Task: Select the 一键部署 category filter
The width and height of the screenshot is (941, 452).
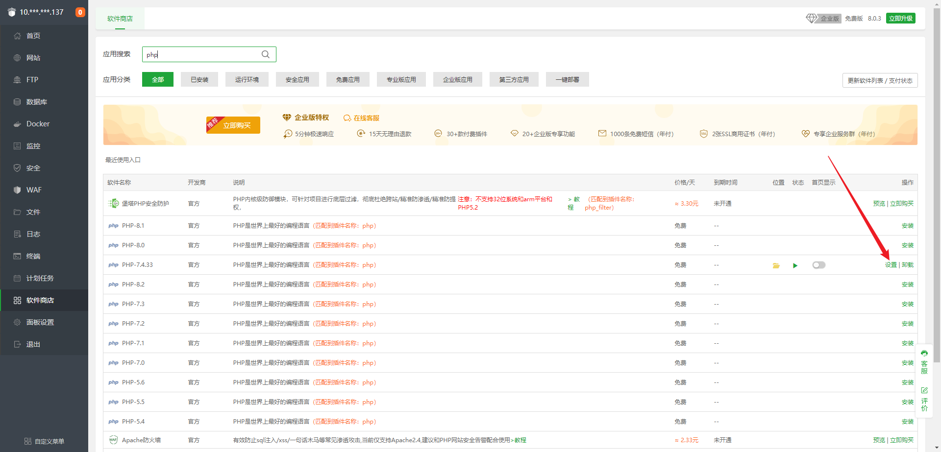Action: pos(568,79)
